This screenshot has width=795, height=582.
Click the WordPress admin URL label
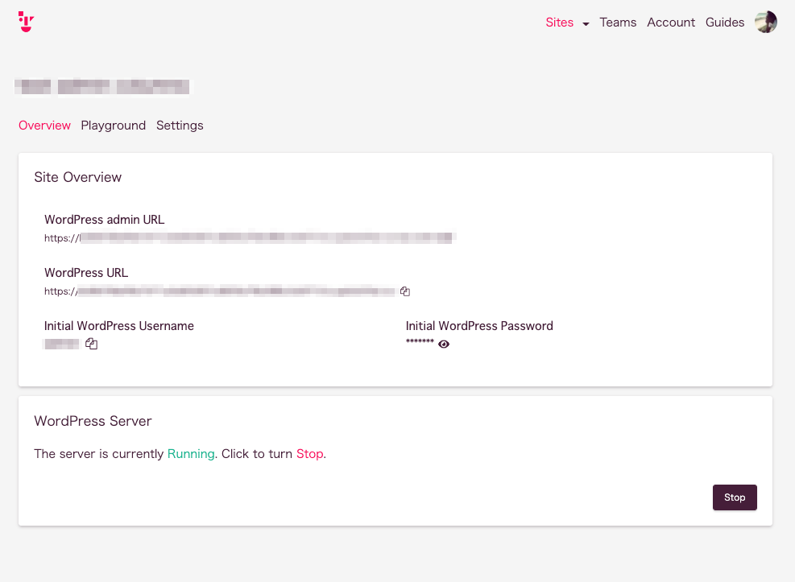[x=105, y=219]
